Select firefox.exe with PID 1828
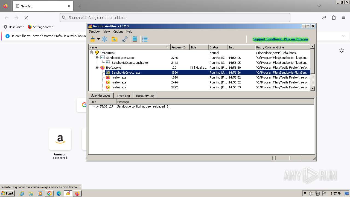This screenshot has height=197, width=350. point(200,77)
